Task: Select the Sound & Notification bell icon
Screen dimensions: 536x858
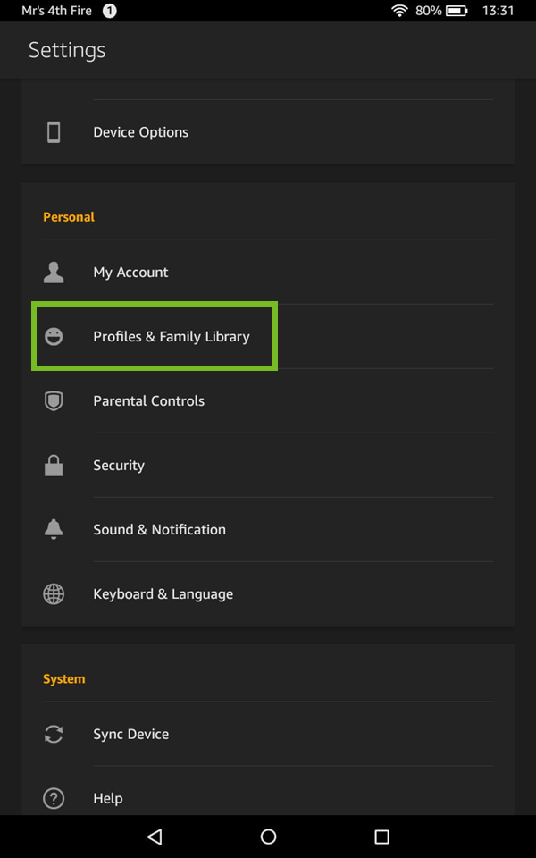Action: click(x=54, y=529)
